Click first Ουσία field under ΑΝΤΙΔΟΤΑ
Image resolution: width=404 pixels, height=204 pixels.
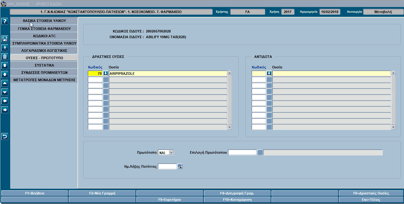(331, 74)
